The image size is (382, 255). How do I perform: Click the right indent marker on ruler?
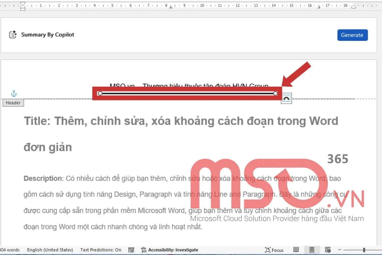pos(354,6)
